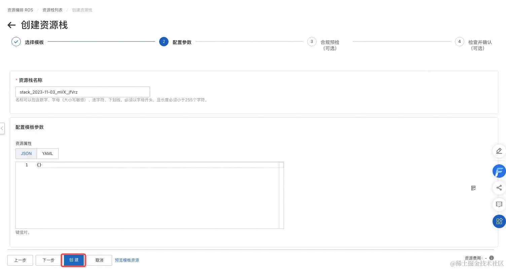Go back using the arrow beside 创建资源栈
This screenshot has width=506, height=269.
[x=11, y=25]
